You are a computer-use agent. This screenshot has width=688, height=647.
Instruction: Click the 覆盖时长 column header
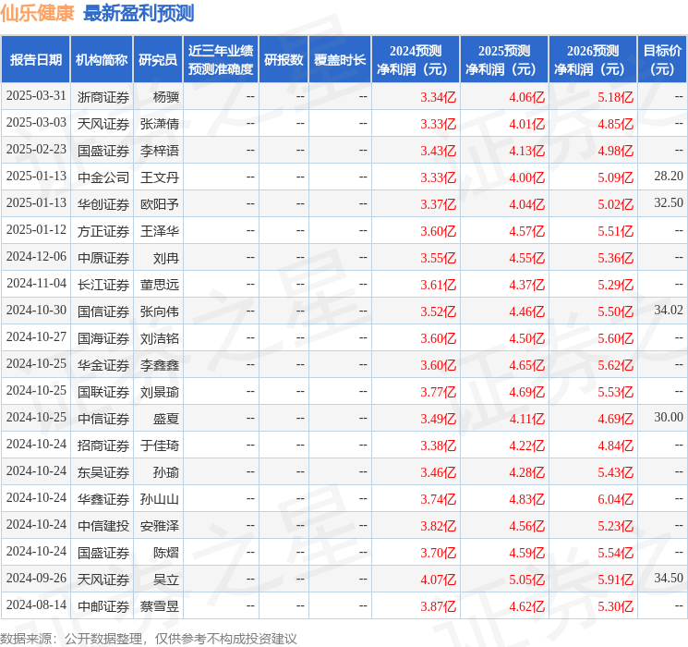(x=340, y=60)
